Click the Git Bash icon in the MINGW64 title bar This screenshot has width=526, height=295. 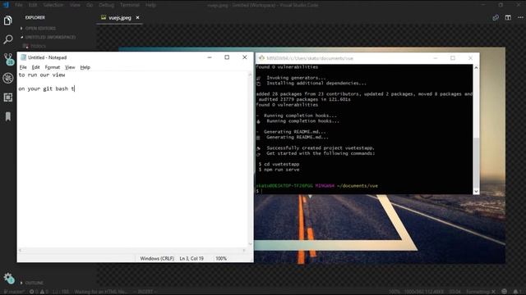coord(261,58)
